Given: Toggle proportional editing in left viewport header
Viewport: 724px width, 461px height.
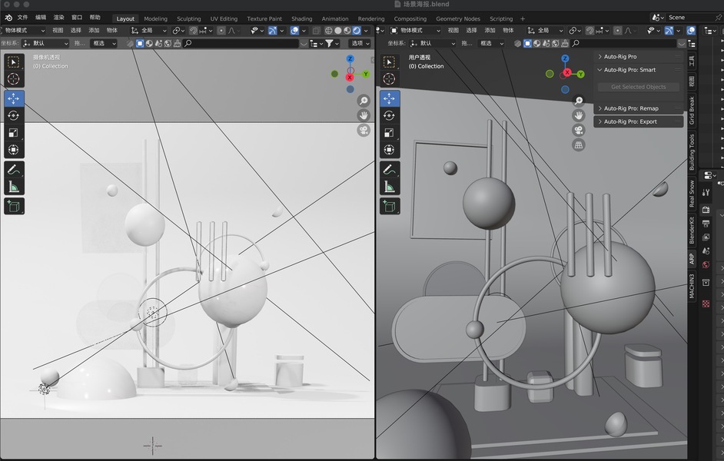Looking at the screenshot, I should pos(221,31).
